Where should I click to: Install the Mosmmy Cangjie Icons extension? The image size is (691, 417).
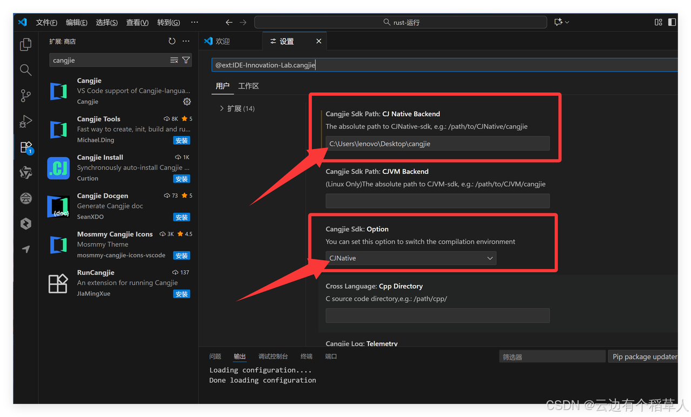181,255
